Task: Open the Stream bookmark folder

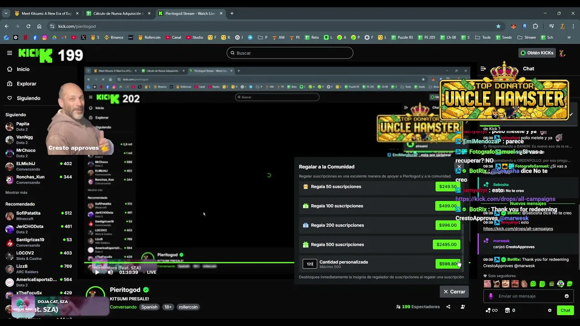Action: click(526, 38)
